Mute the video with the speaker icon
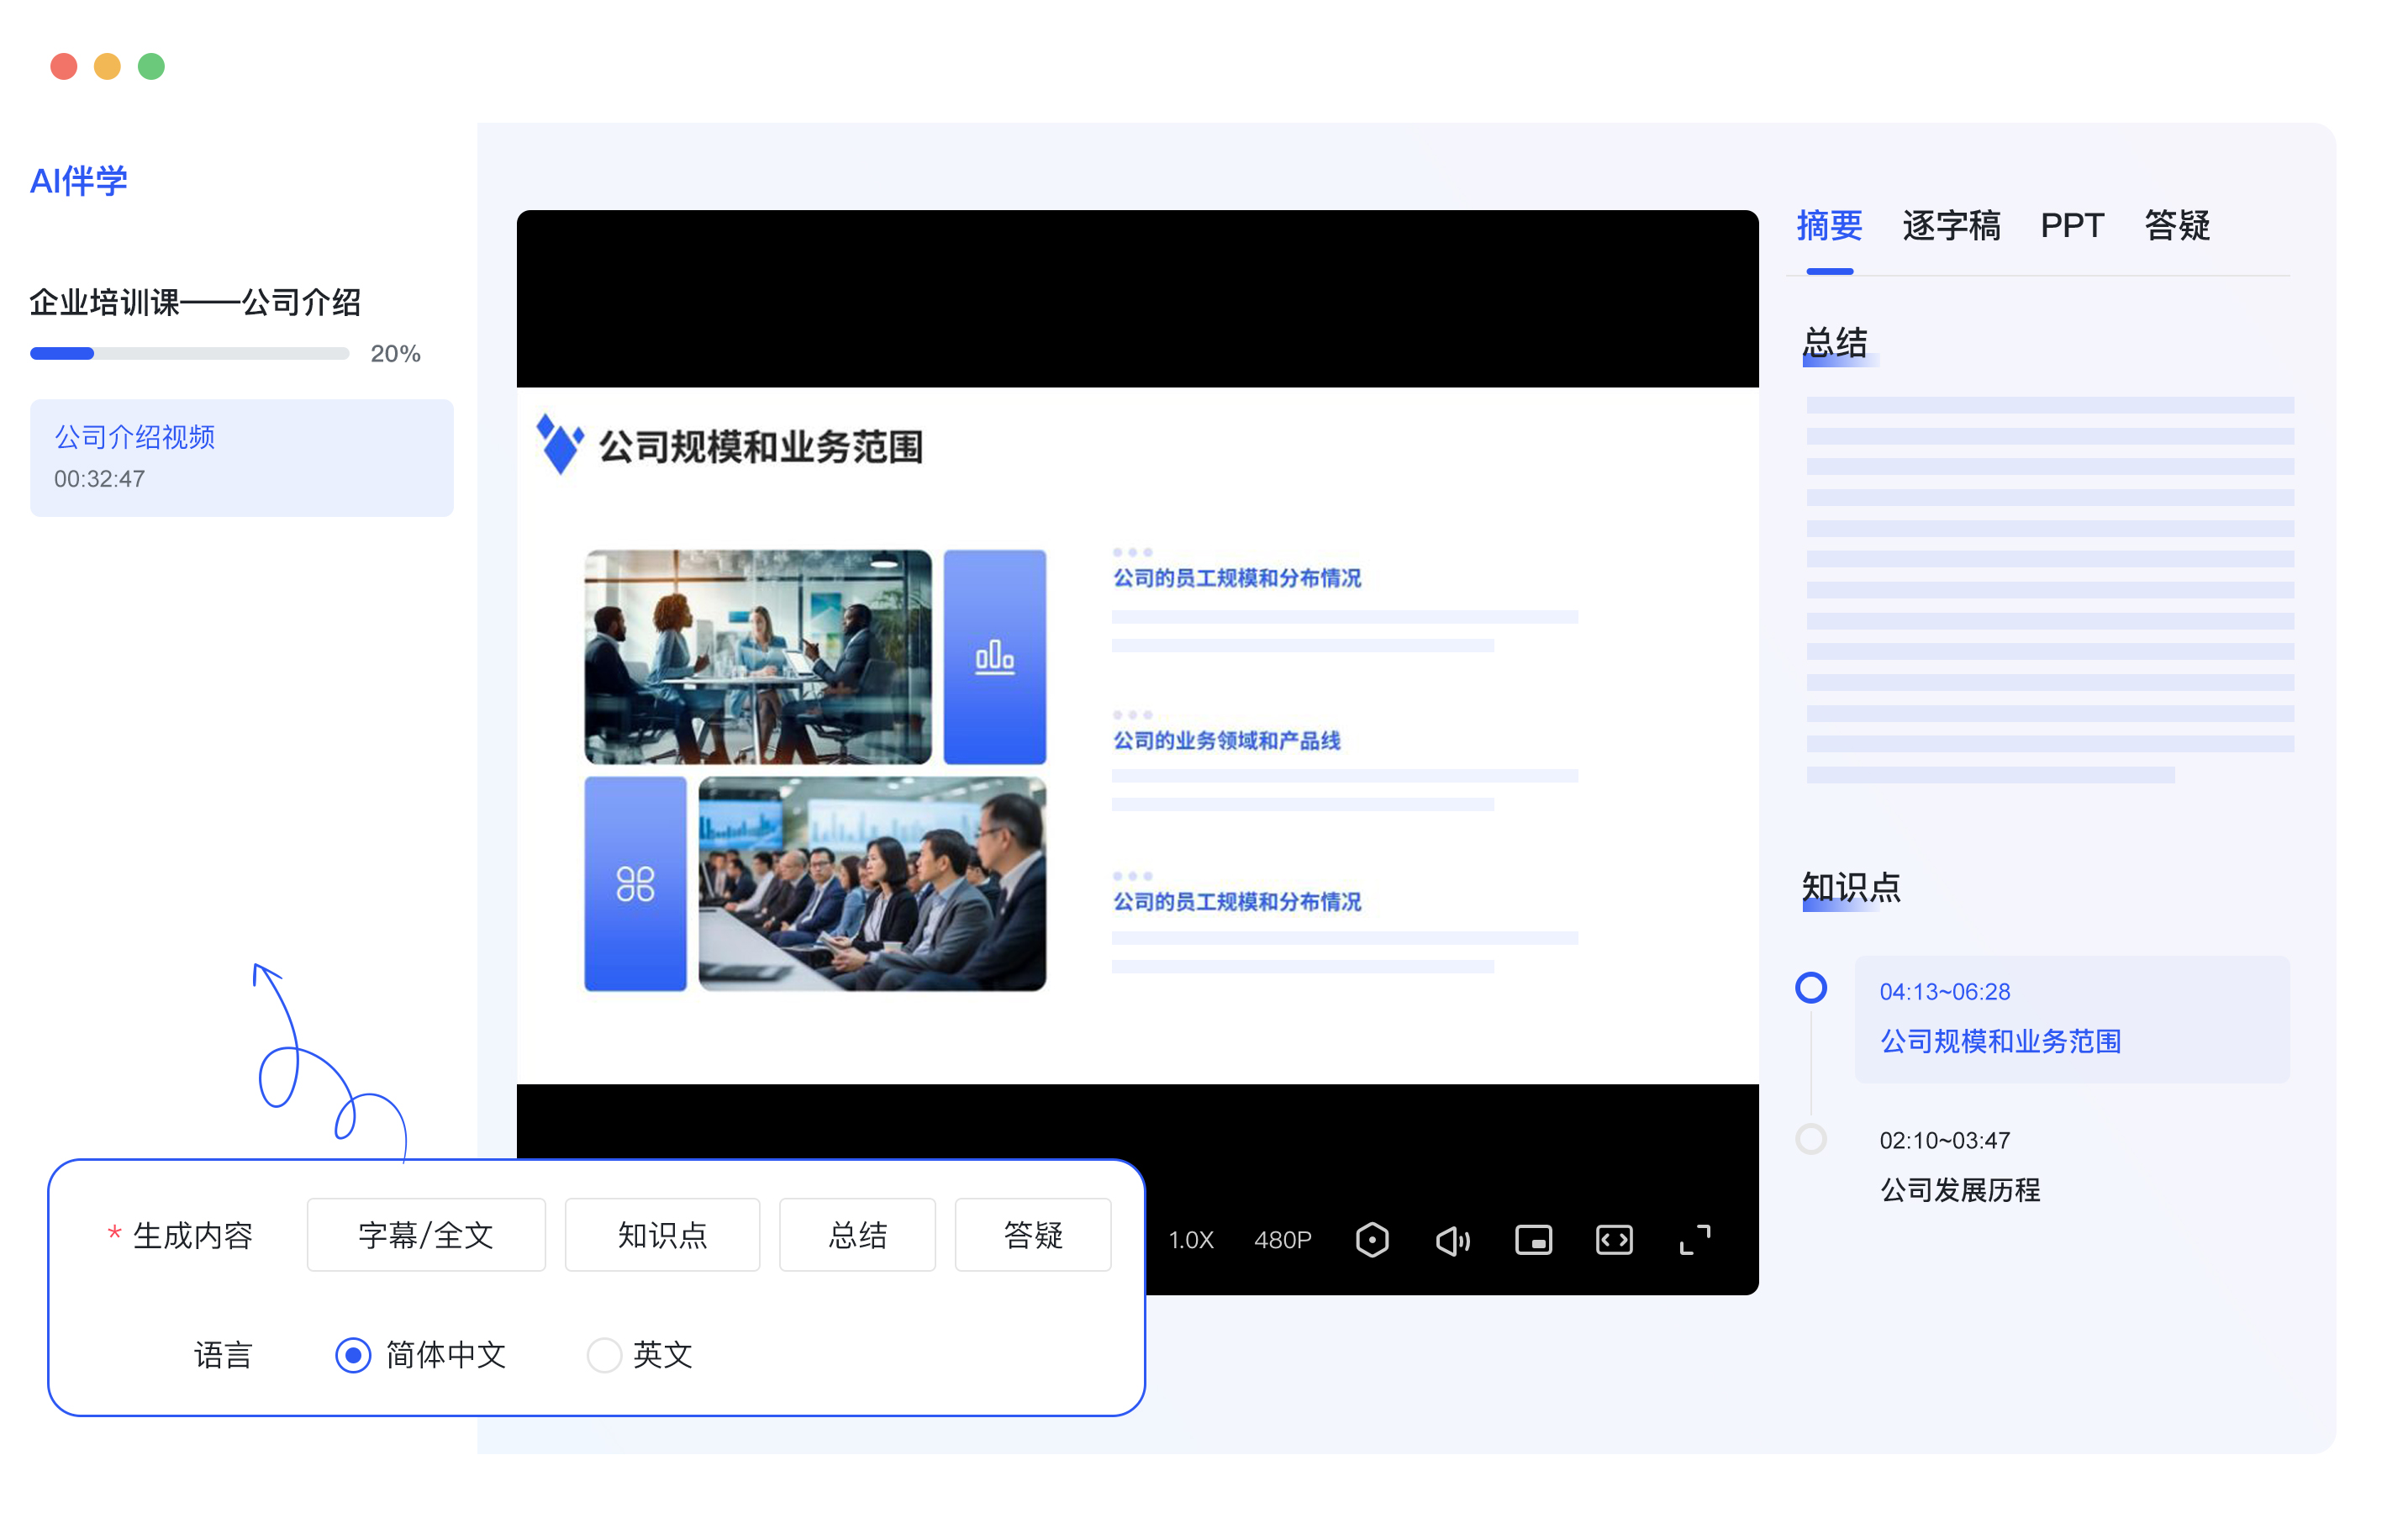This screenshot has width=2387, height=1513. [1452, 1241]
